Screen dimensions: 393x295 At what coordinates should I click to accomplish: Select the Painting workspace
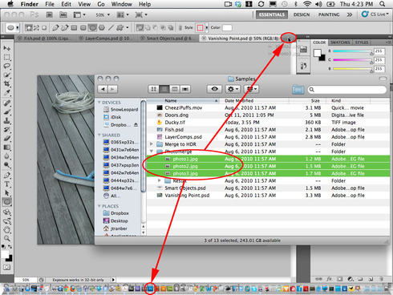[329, 14]
